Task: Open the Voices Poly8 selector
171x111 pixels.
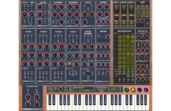Action: coord(50,89)
